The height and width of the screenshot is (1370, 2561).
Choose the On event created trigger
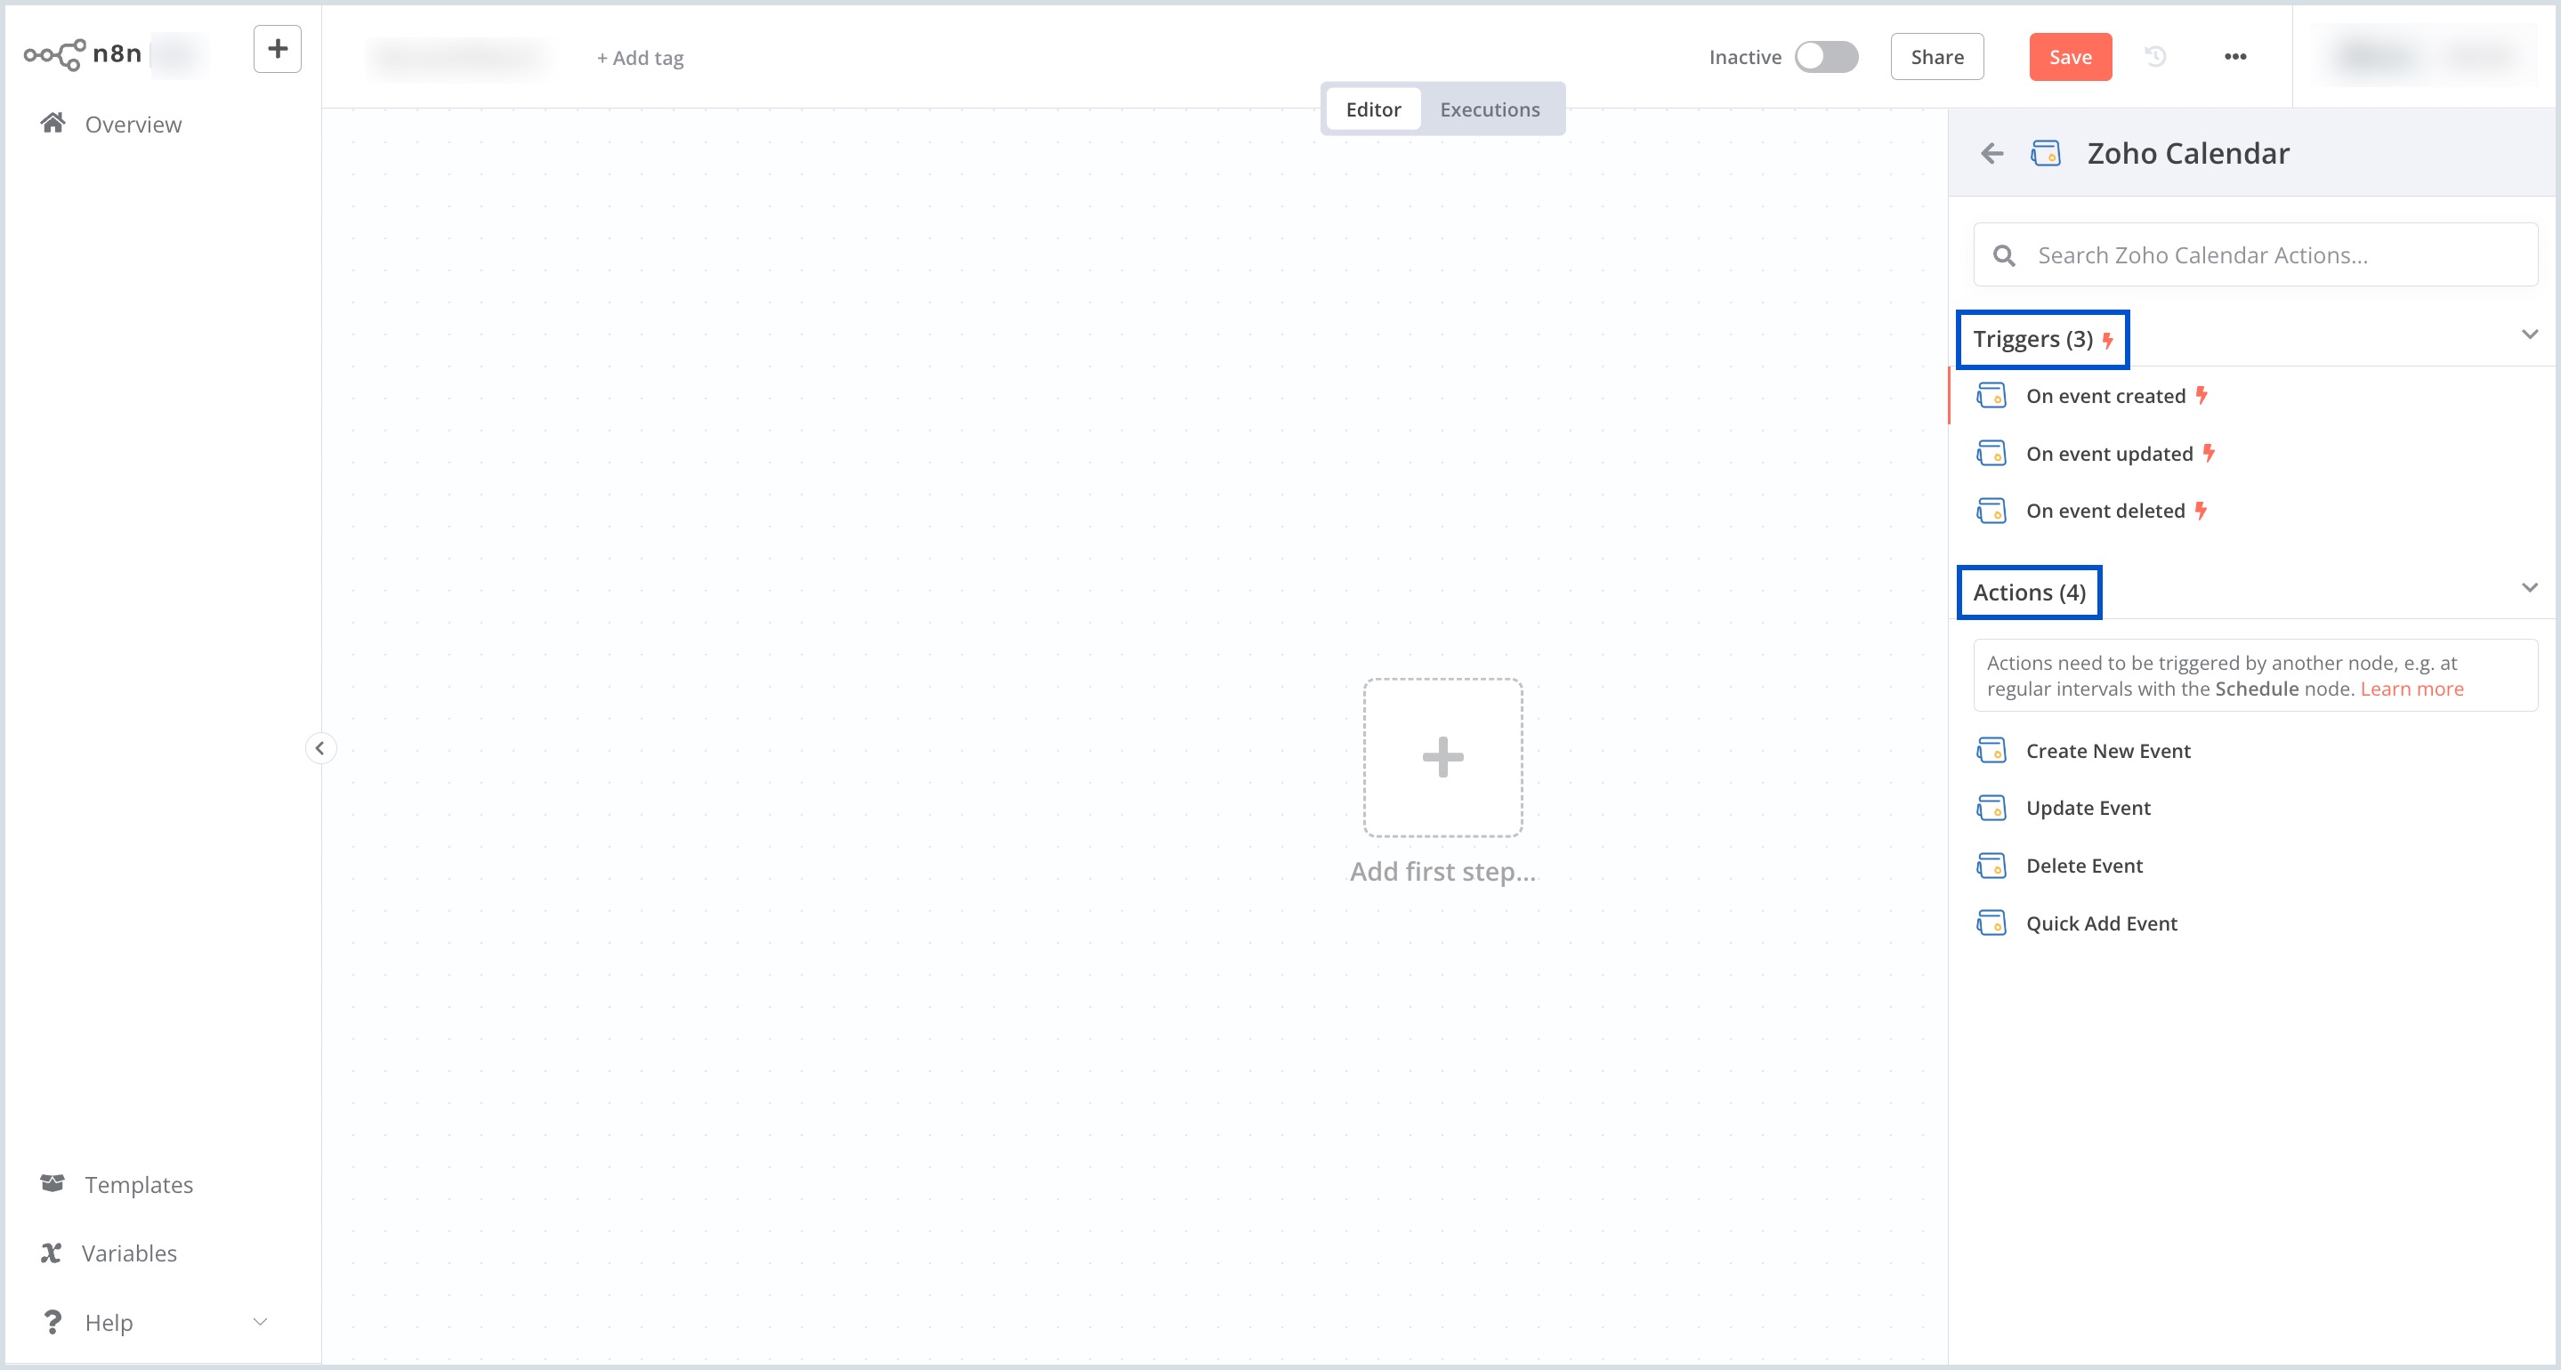(x=2105, y=396)
